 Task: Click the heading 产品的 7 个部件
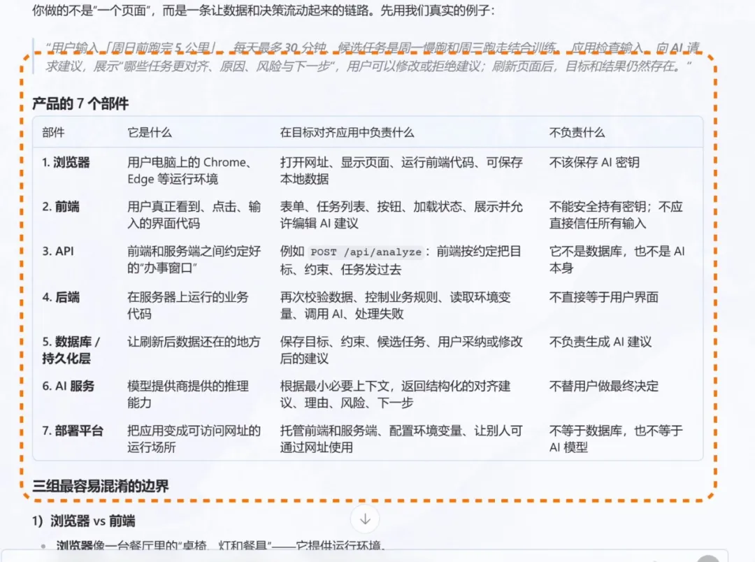(x=80, y=103)
